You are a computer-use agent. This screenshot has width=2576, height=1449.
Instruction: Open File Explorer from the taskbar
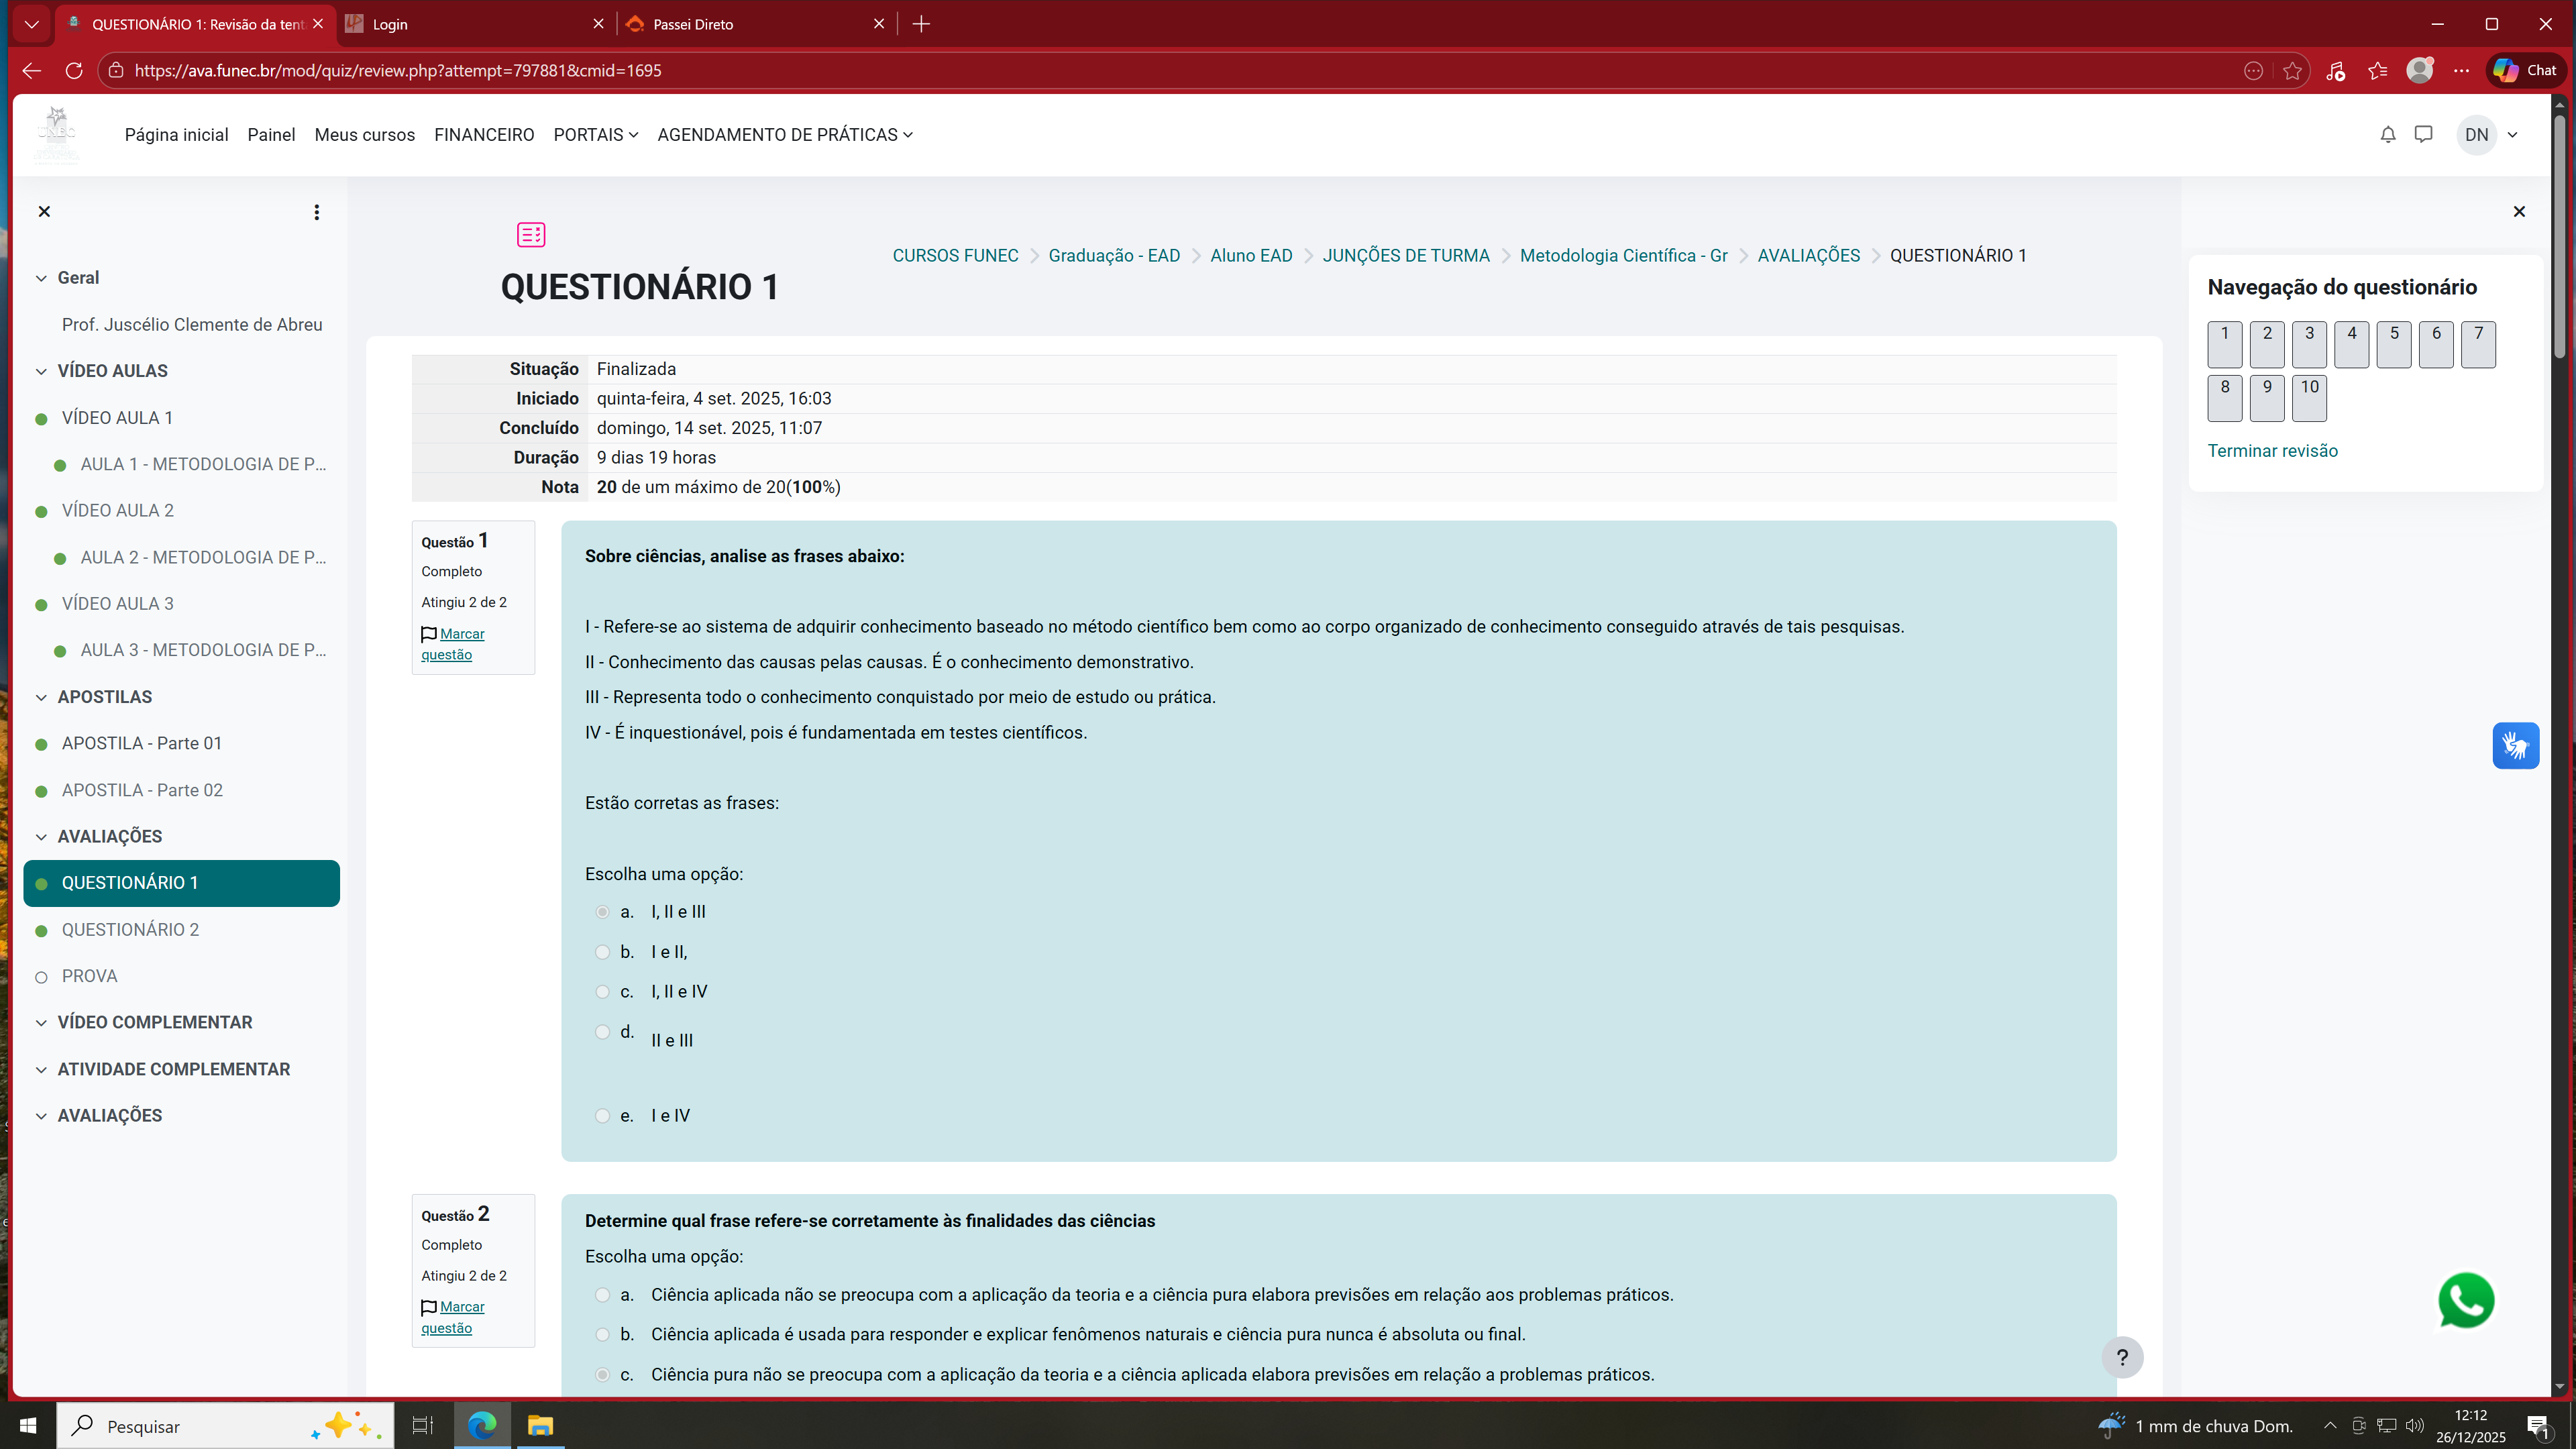(x=540, y=1426)
